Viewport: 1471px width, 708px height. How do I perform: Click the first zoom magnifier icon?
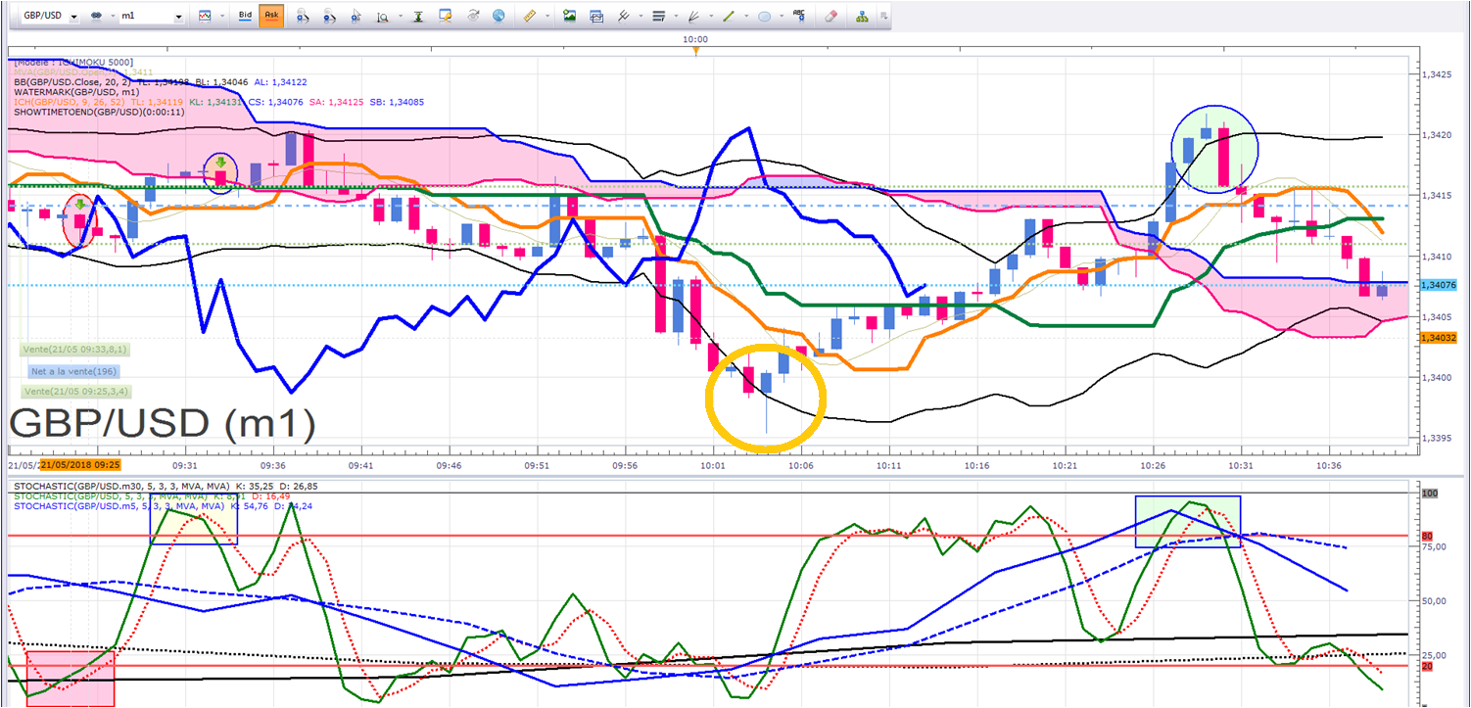tap(303, 17)
